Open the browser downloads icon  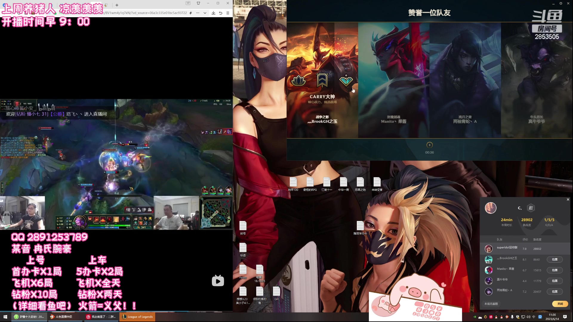[213, 13]
